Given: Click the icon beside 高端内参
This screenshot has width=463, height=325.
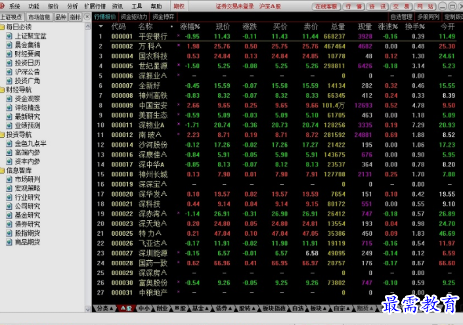Looking at the screenshot, I should pos(9,152).
